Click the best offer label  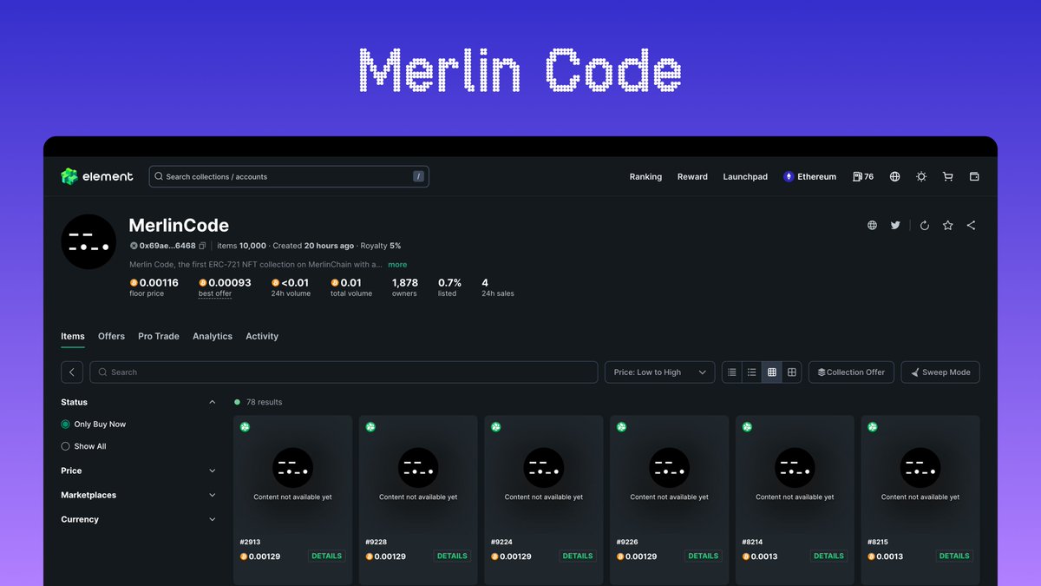[x=214, y=294]
